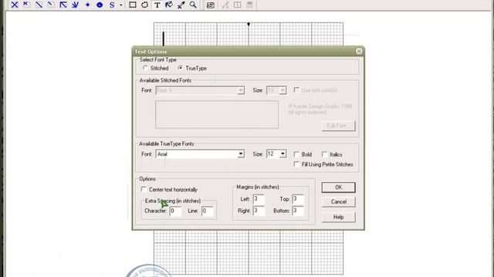Click the grayed split-window toolbar icon
The image size is (494, 277).
[237, 5]
